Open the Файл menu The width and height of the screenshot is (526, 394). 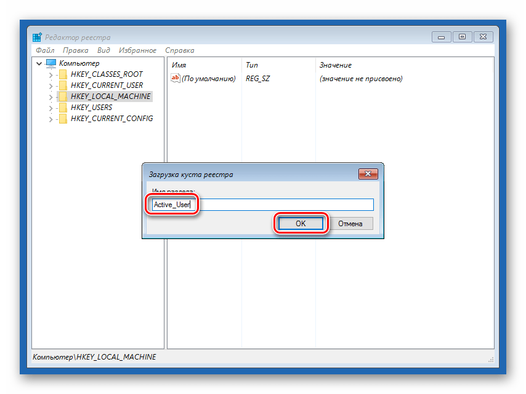45,50
